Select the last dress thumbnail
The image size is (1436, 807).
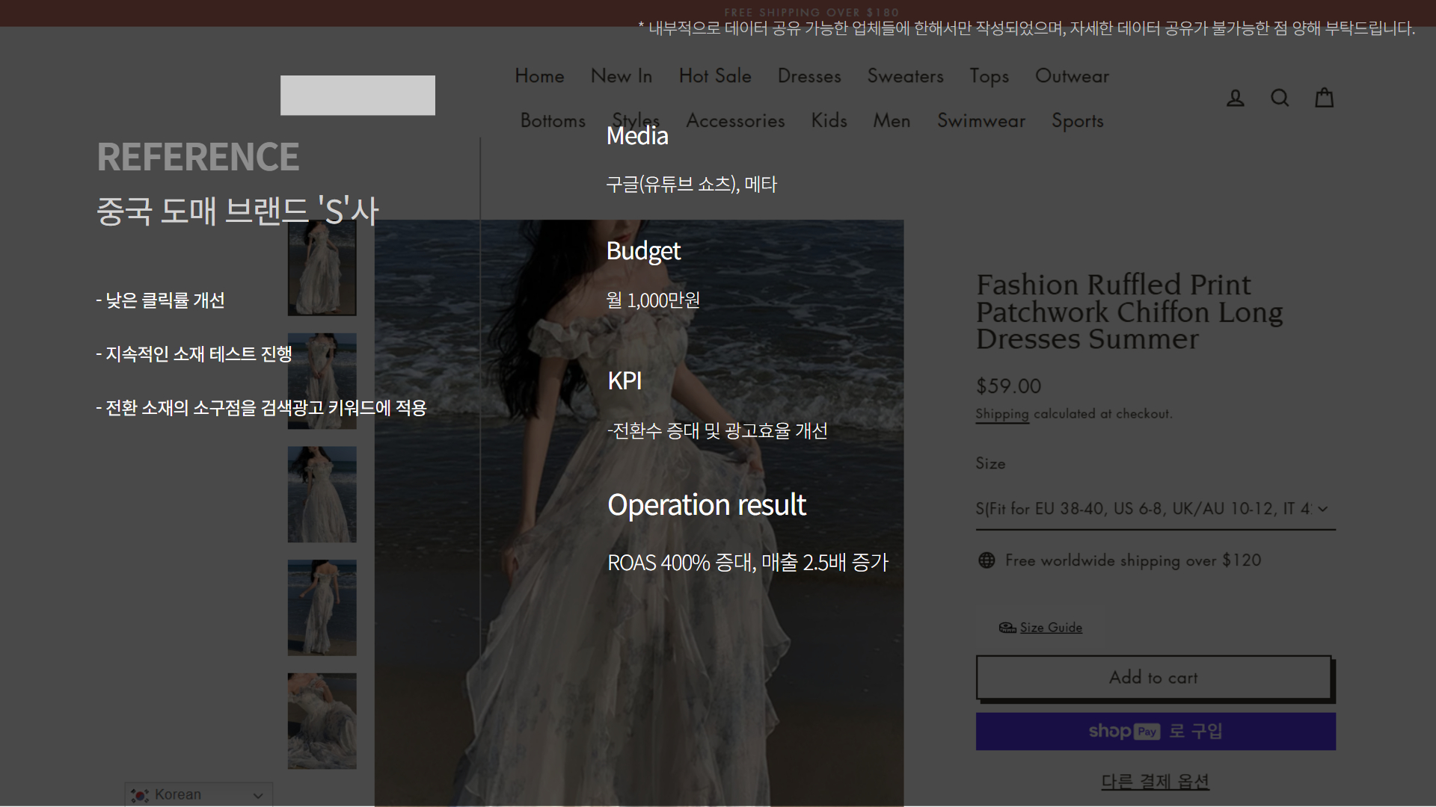coord(322,720)
